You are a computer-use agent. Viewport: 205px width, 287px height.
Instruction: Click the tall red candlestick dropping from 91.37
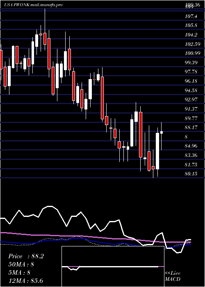coord(141,134)
